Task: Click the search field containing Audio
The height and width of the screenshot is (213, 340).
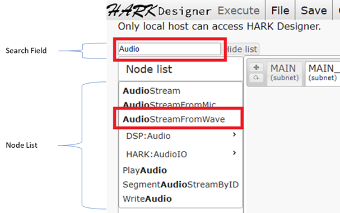Action: 169,49
